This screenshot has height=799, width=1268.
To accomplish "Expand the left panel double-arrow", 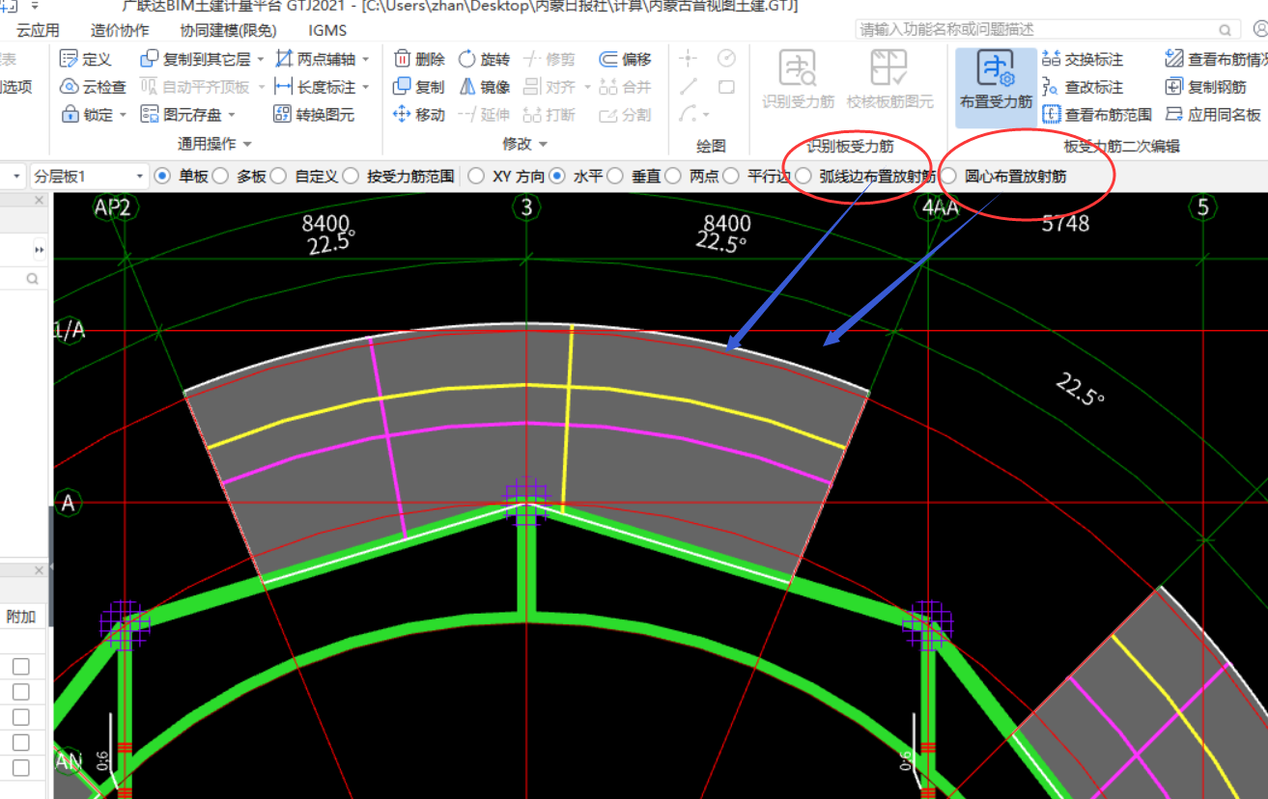I will click(40, 249).
